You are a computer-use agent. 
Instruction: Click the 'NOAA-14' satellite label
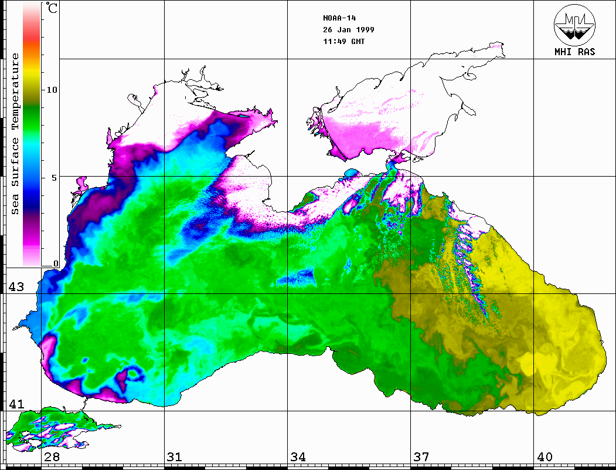coord(339,18)
